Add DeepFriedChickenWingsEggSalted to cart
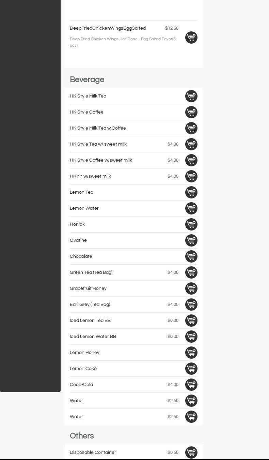The image size is (269, 460). point(191,38)
